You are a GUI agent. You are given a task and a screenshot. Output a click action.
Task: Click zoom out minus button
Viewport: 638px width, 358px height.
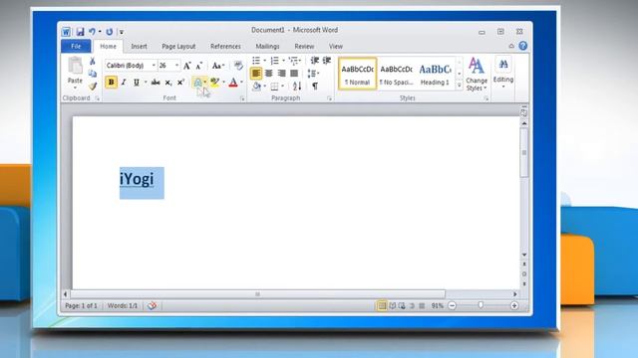coord(452,305)
